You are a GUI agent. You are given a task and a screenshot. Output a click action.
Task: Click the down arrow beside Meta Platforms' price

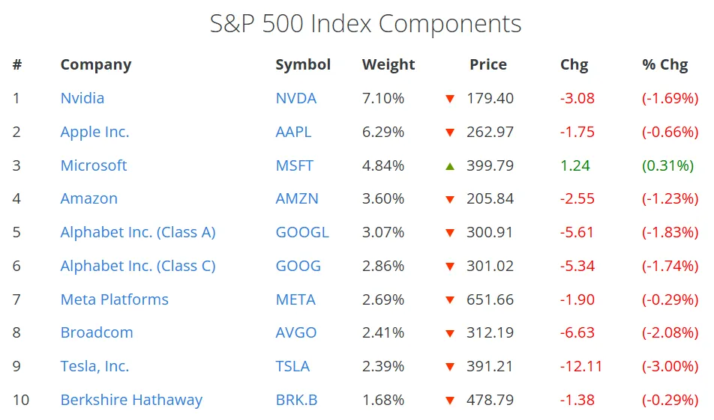[x=450, y=300]
